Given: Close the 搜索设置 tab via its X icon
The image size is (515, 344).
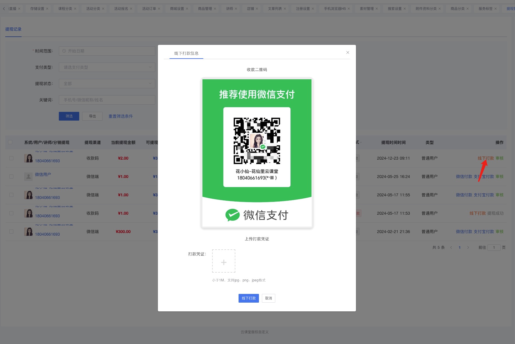Looking at the screenshot, I should pyautogui.click(x=405, y=9).
